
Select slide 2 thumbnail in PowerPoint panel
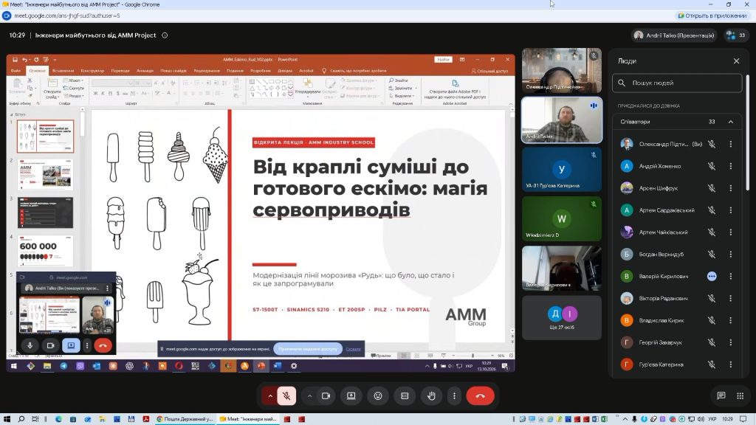tap(45, 175)
